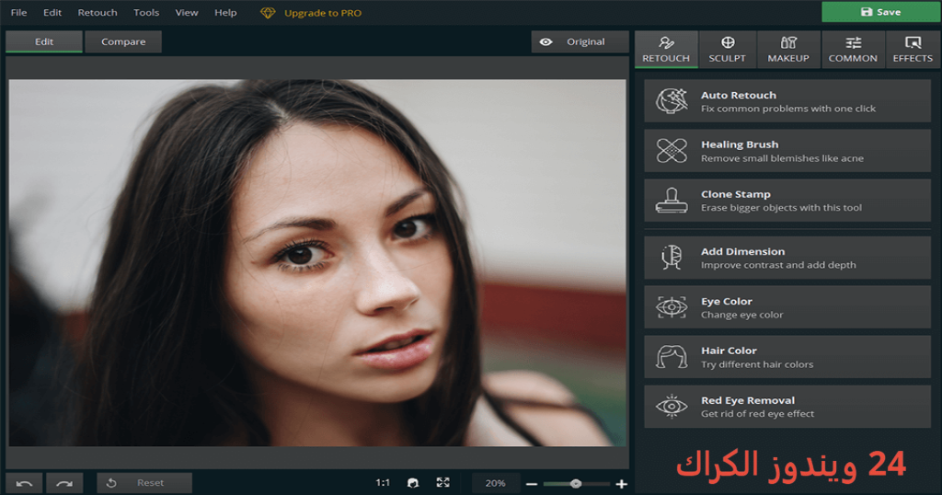Click the zoom slider handle
942x495 pixels.
coord(576,484)
